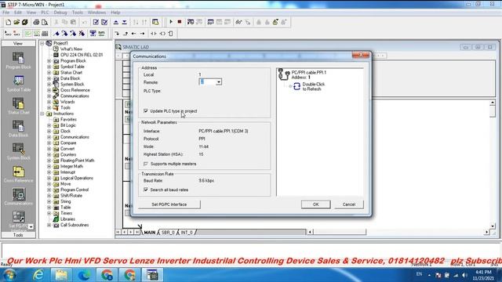Open Cross Reference in the View bar
The image size is (502, 282).
(18, 174)
